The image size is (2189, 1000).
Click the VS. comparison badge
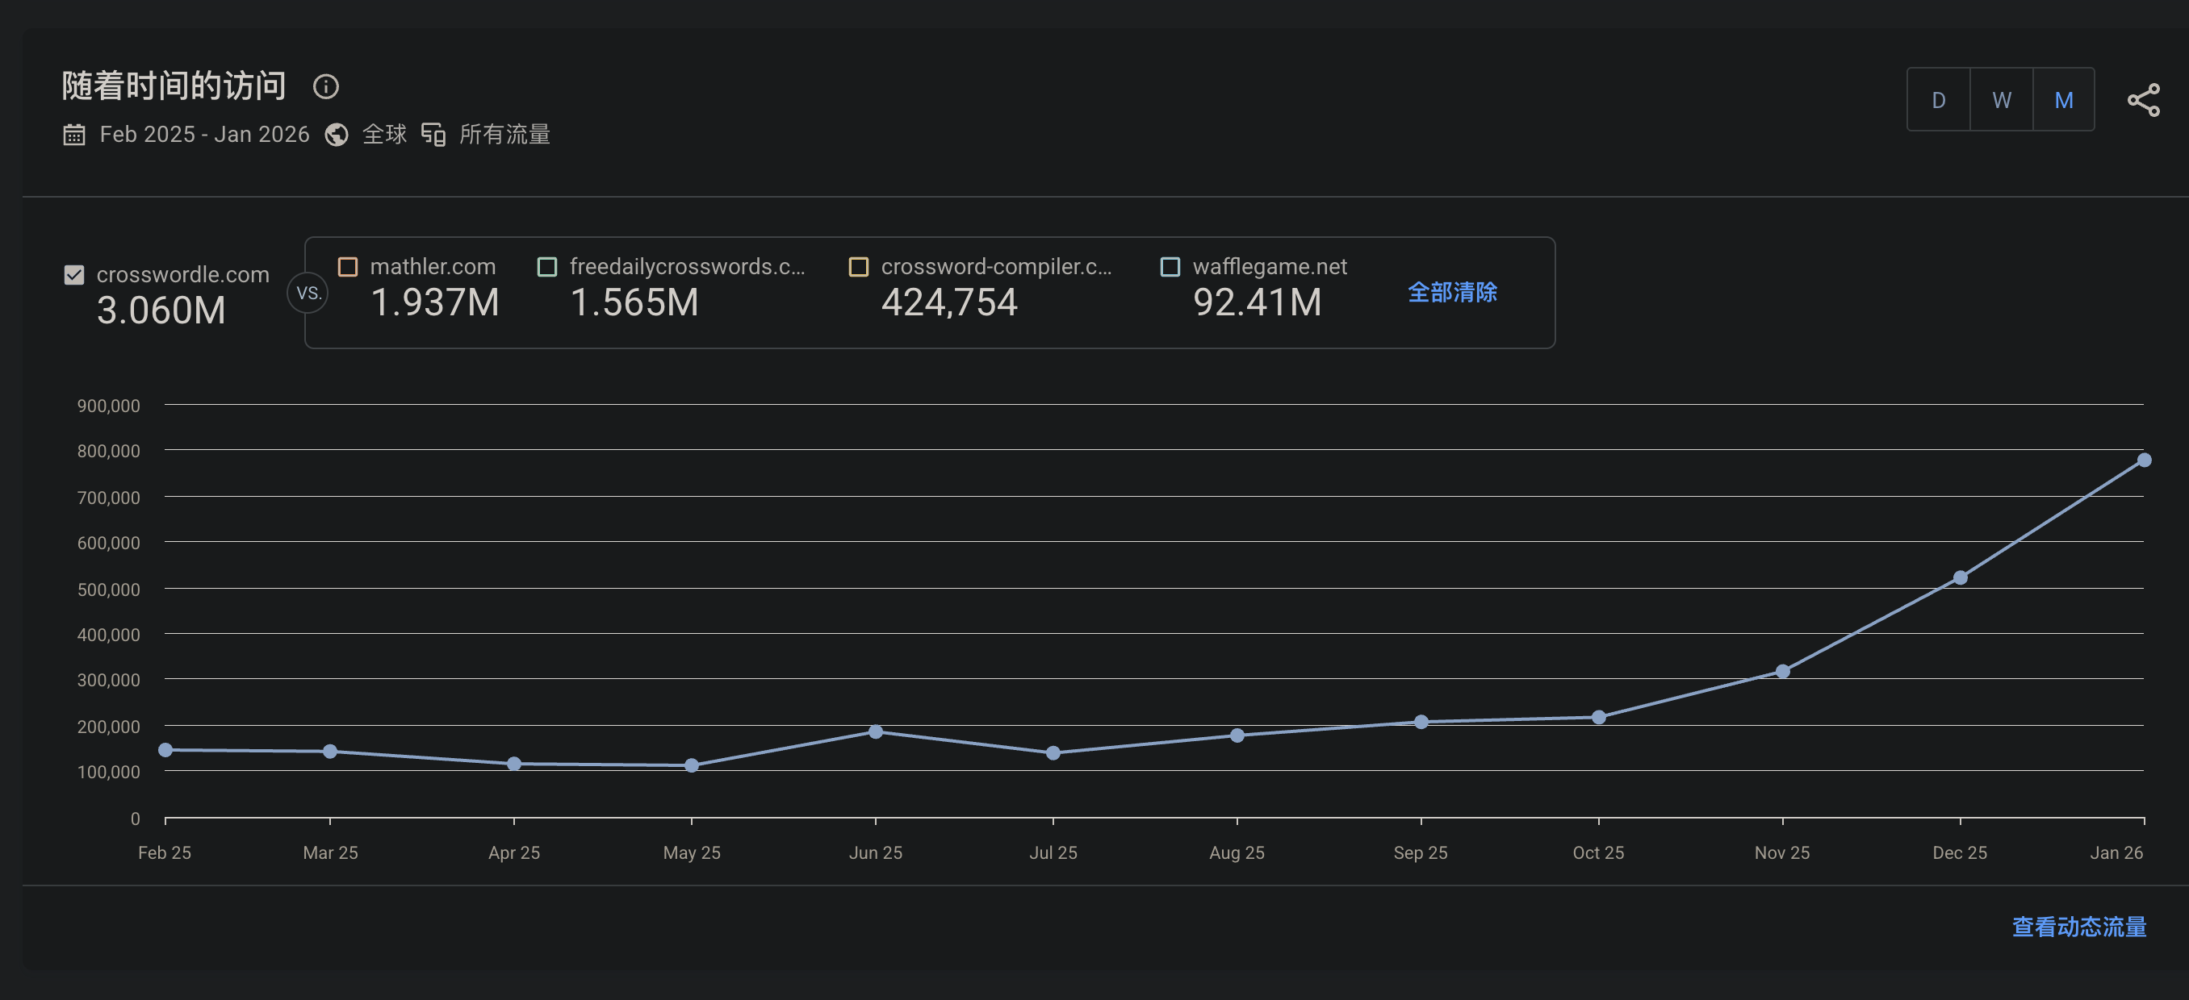point(308,293)
